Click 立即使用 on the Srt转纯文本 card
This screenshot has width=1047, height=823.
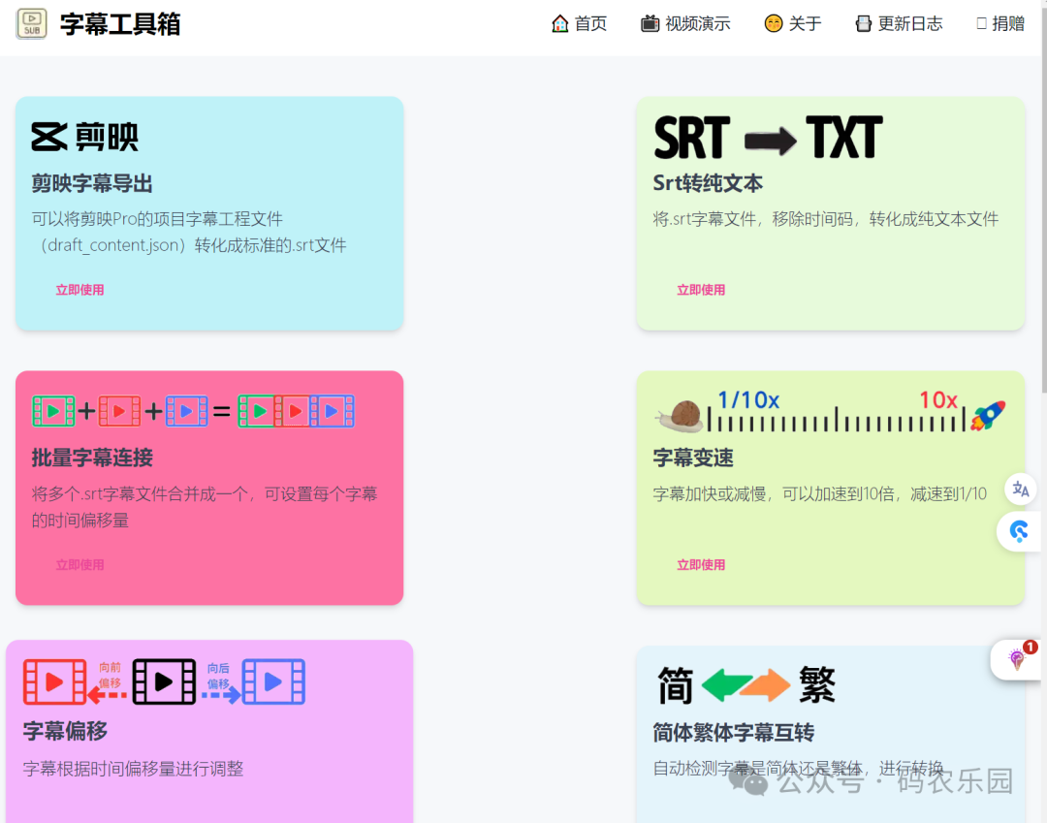coord(701,289)
